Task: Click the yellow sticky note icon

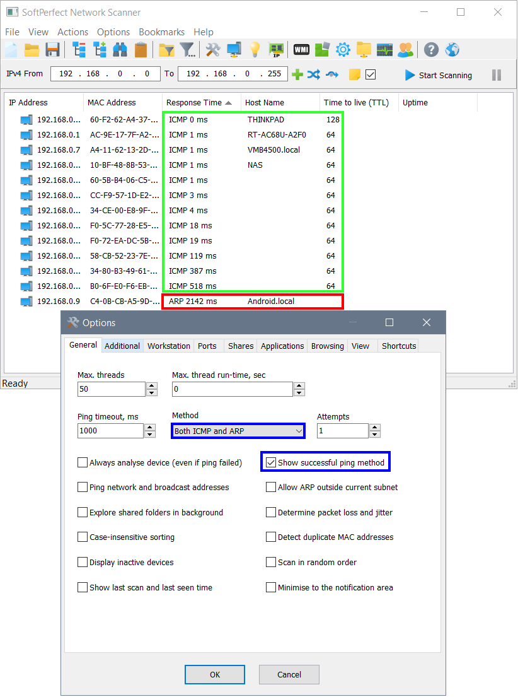Action: (x=355, y=74)
